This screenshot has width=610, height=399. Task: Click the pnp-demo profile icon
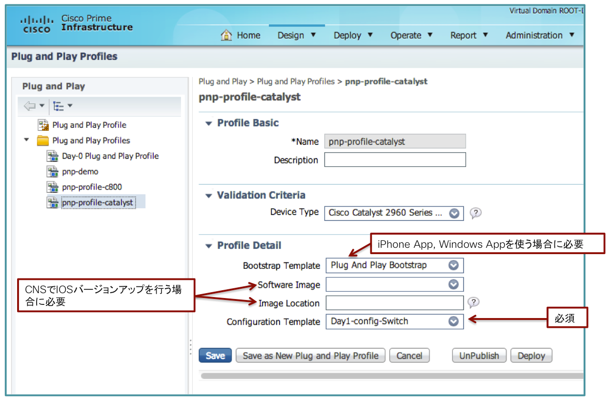tap(52, 172)
